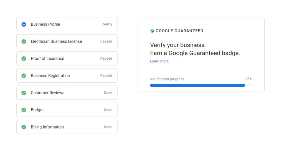The height and width of the screenshot is (147, 284).
Task: Open the Learn more link
Action: click(x=159, y=61)
